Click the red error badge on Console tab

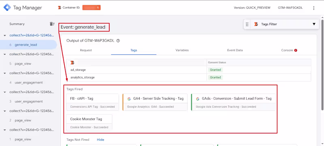click(296, 50)
